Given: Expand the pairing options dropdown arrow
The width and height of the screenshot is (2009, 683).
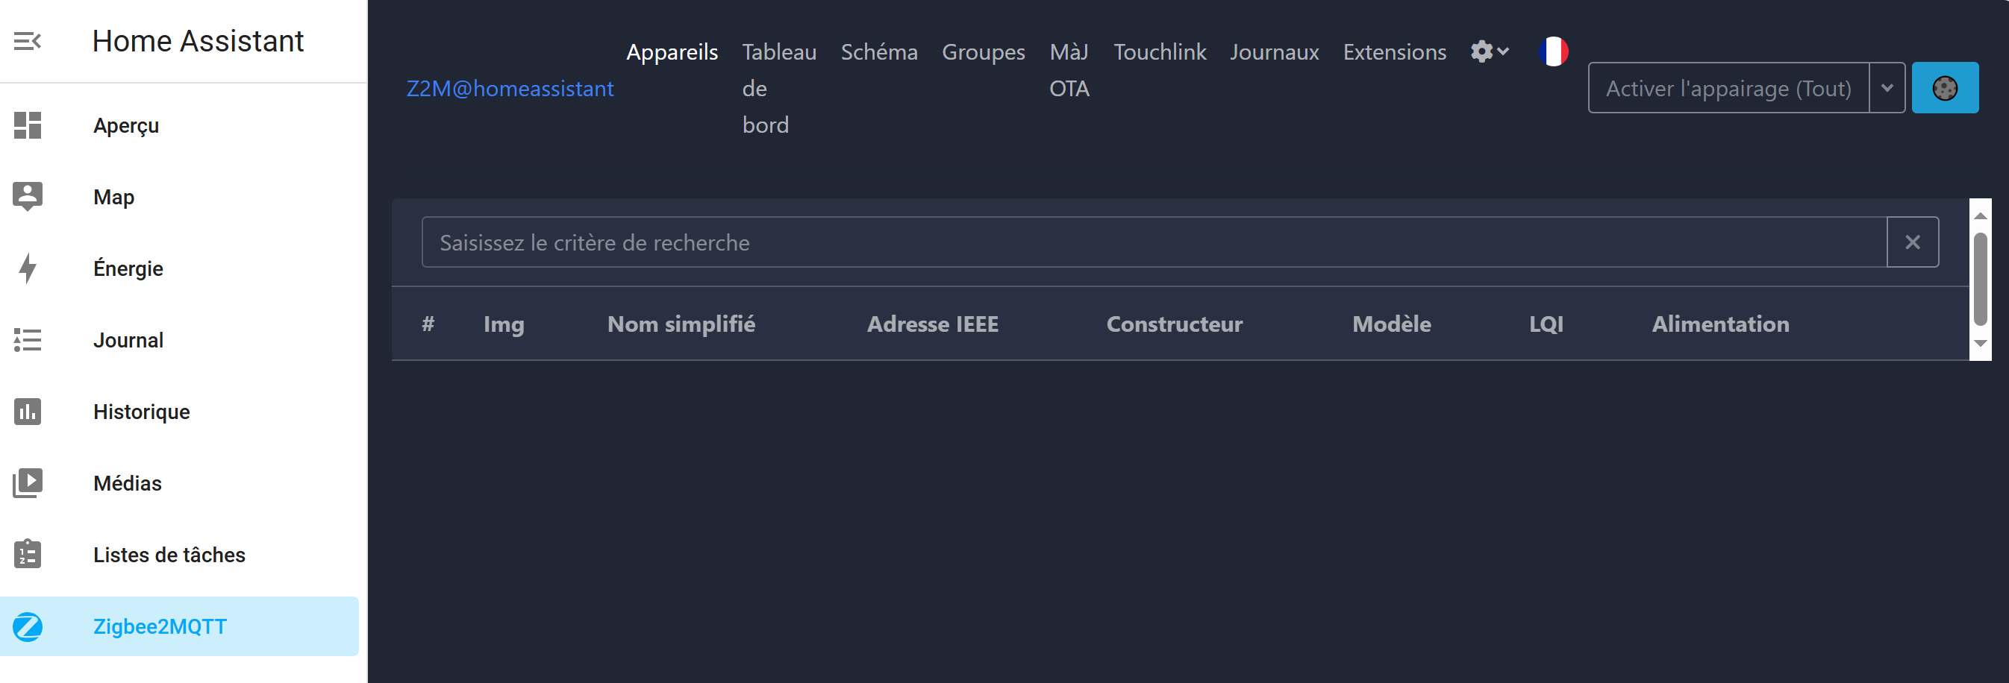Looking at the screenshot, I should tap(1887, 88).
